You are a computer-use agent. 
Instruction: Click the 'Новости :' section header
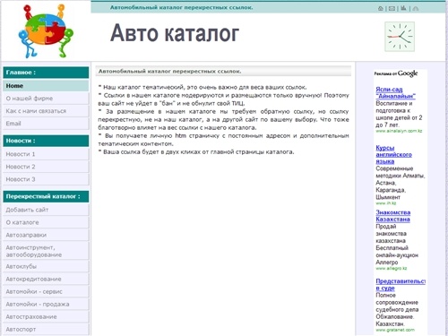tap(46, 141)
